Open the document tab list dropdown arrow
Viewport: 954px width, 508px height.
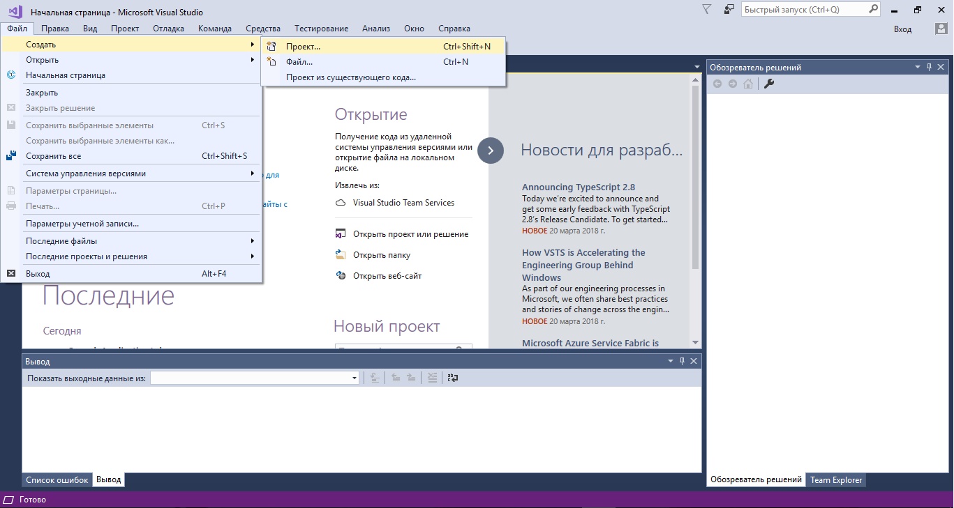tap(696, 67)
